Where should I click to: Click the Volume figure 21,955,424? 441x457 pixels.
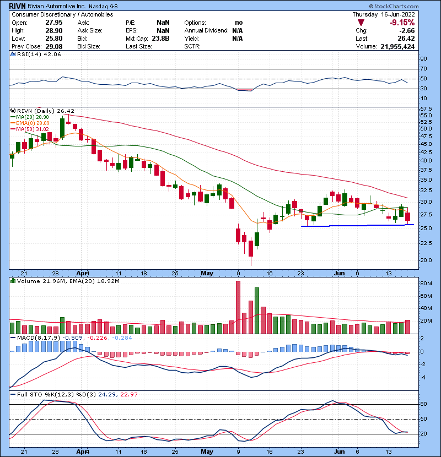[397, 46]
